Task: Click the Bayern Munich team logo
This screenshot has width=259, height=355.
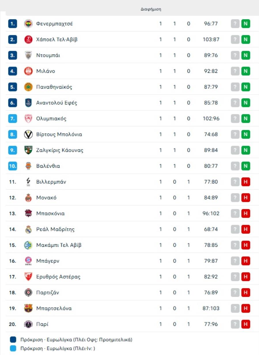Action: pos(28,261)
